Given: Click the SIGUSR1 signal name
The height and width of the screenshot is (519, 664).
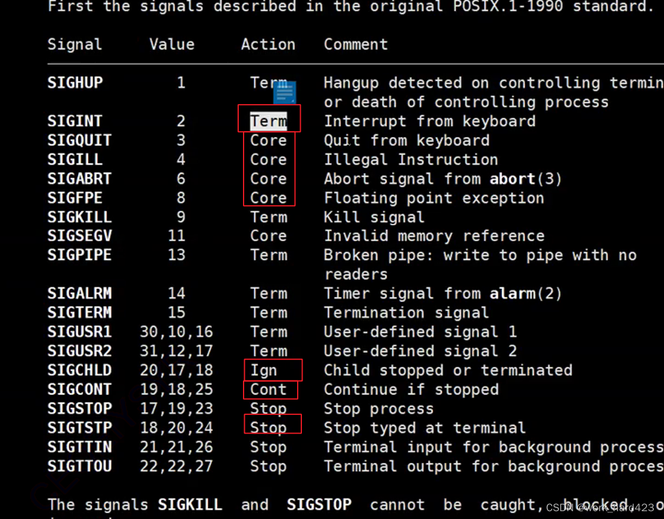Looking at the screenshot, I should tap(79, 332).
